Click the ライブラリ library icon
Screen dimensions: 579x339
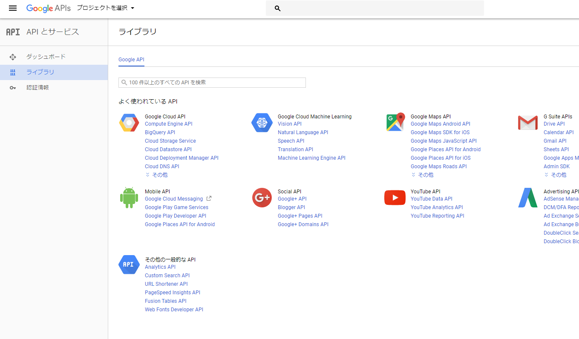coord(13,72)
